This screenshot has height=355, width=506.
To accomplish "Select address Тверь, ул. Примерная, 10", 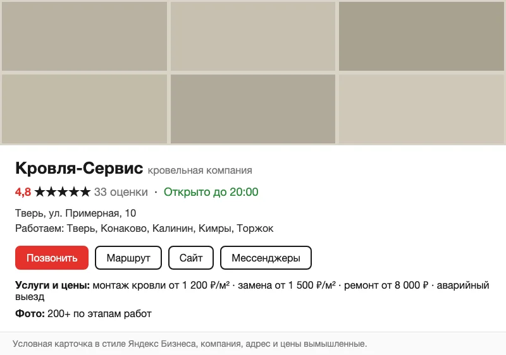I will pyautogui.click(x=75, y=214).
